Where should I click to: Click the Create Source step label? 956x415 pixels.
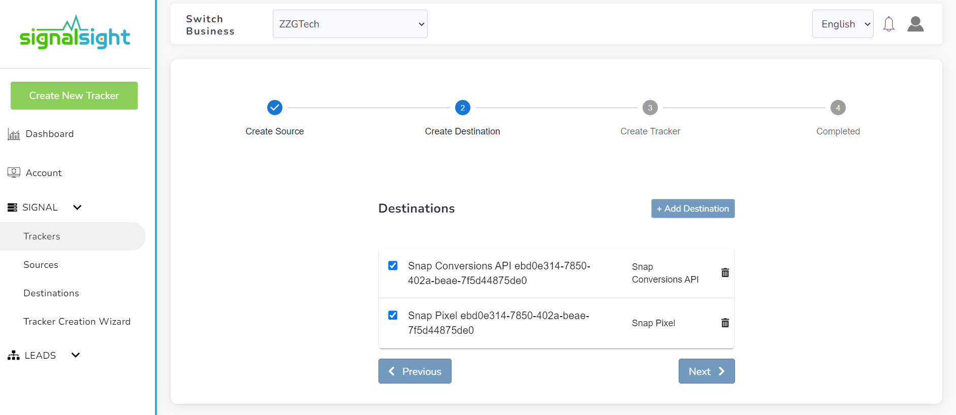[274, 131]
